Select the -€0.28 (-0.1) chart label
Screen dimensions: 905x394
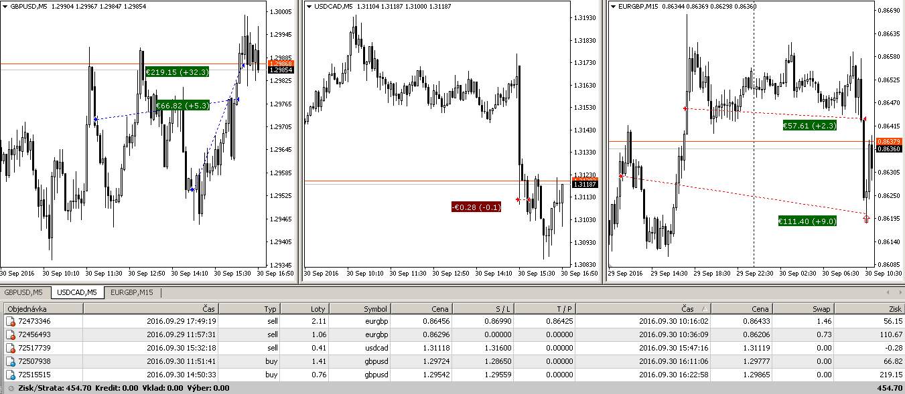point(476,207)
